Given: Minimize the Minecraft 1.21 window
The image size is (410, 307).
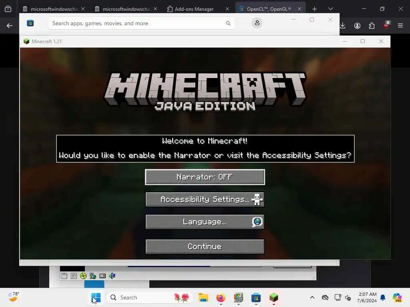Looking at the screenshot, I should click(345, 41).
